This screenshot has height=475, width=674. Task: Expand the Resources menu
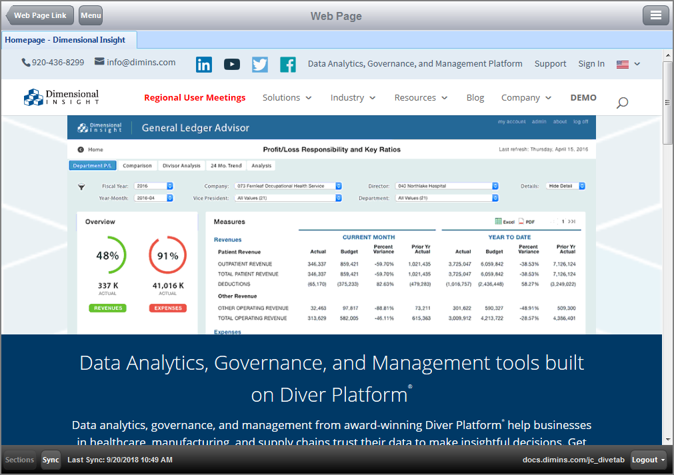coord(421,98)
